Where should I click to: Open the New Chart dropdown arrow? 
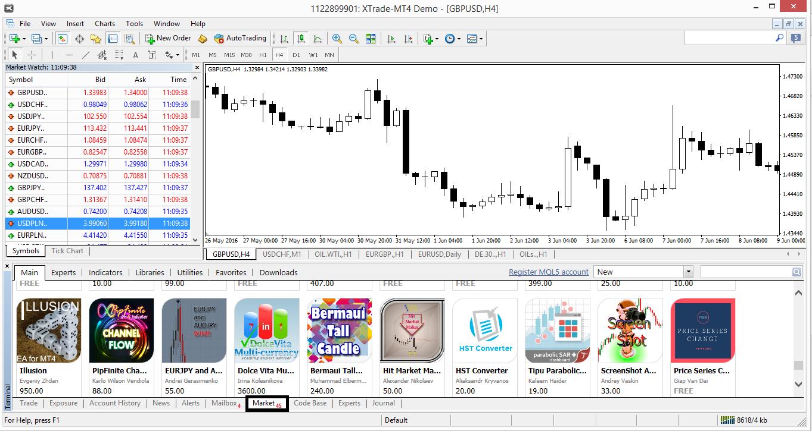pyautogui.click(x=24, y=39)
